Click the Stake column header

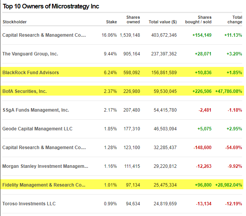pyautogui.click(x=112, y=22)
